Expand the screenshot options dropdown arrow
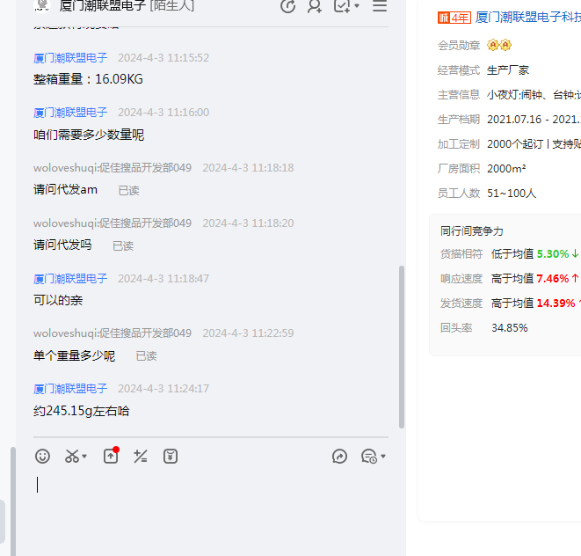 pos(85,457)
